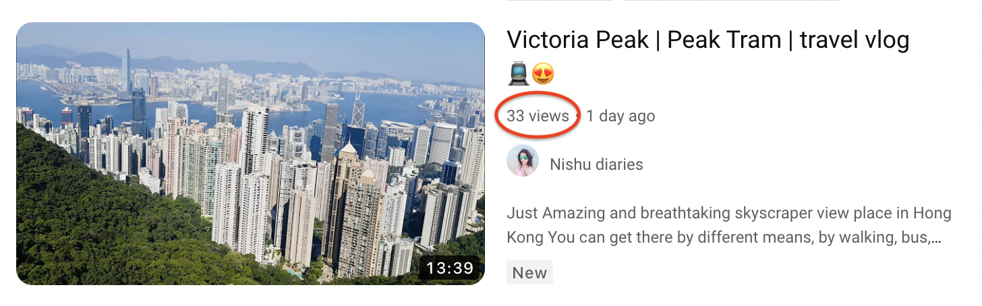Open the Victoria Peak skyline video thumbnail

(250, 154)
